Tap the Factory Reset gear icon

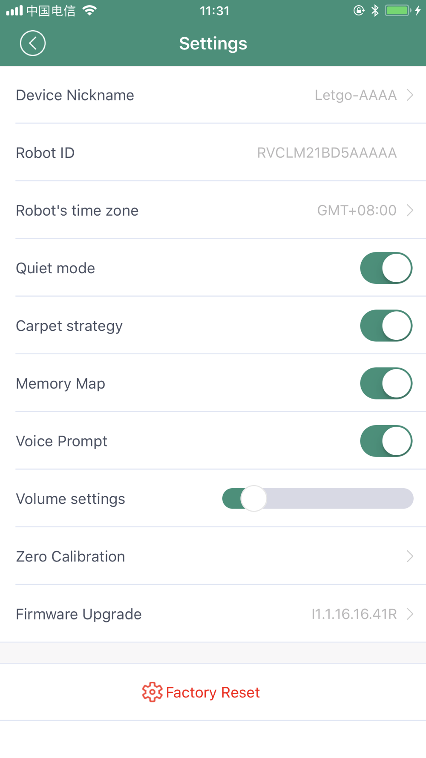(x=152, y=692)
